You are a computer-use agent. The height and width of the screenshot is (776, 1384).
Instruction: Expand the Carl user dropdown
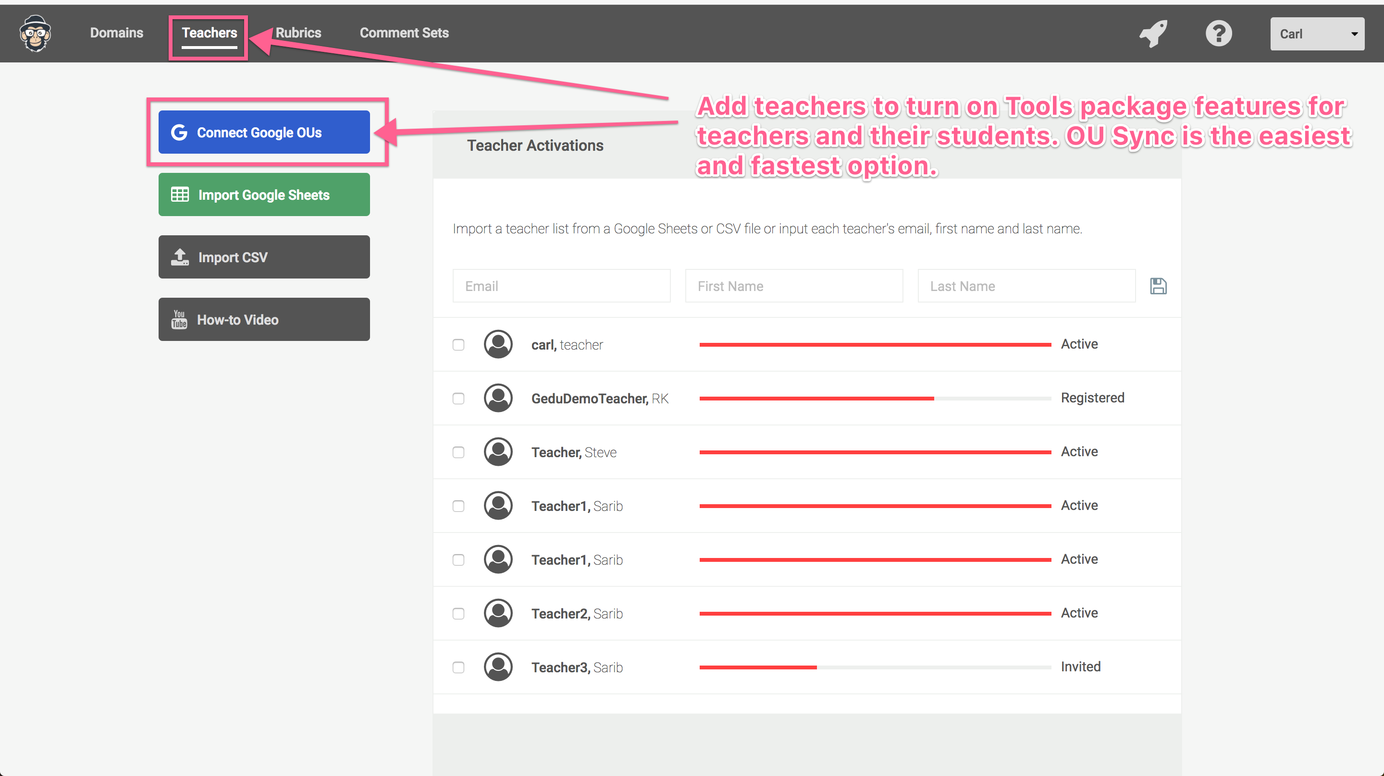[1316, 34]
